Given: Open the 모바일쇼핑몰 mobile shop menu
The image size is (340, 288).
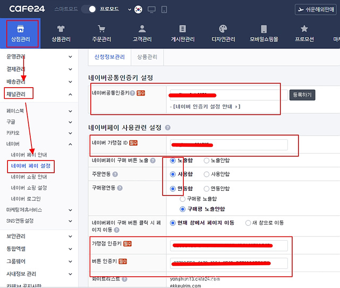Looking at the screenshot, I should coord(263,33).
